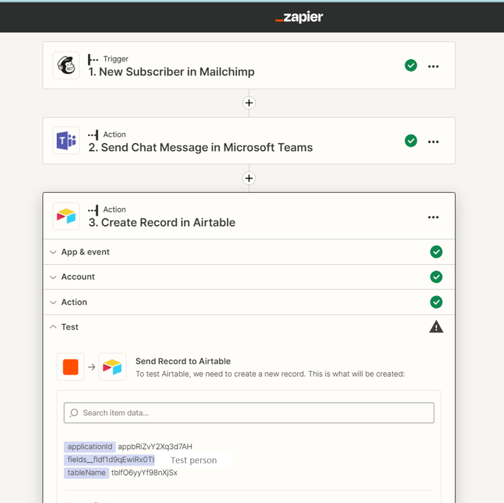Click the Account section green checkmark
The height and width of the screenshot is (503, 504).
coord(436,277)
